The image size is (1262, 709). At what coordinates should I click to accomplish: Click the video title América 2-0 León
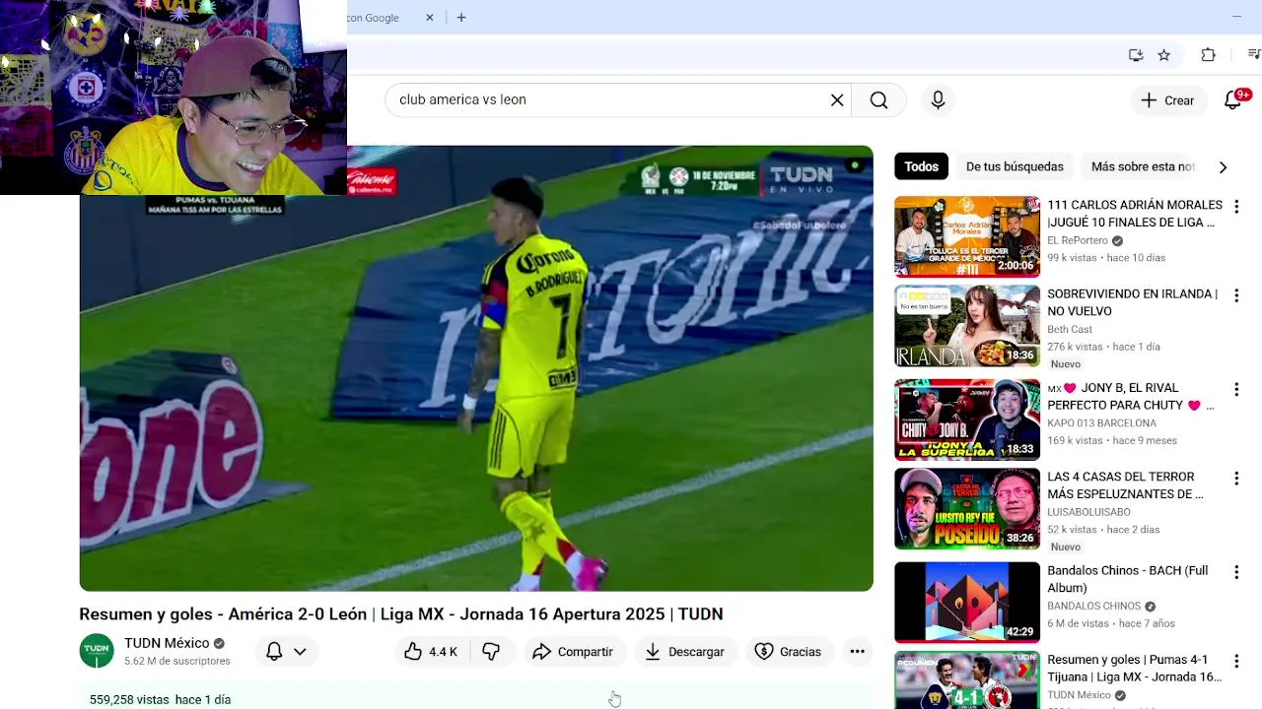(x=401, y=614)
